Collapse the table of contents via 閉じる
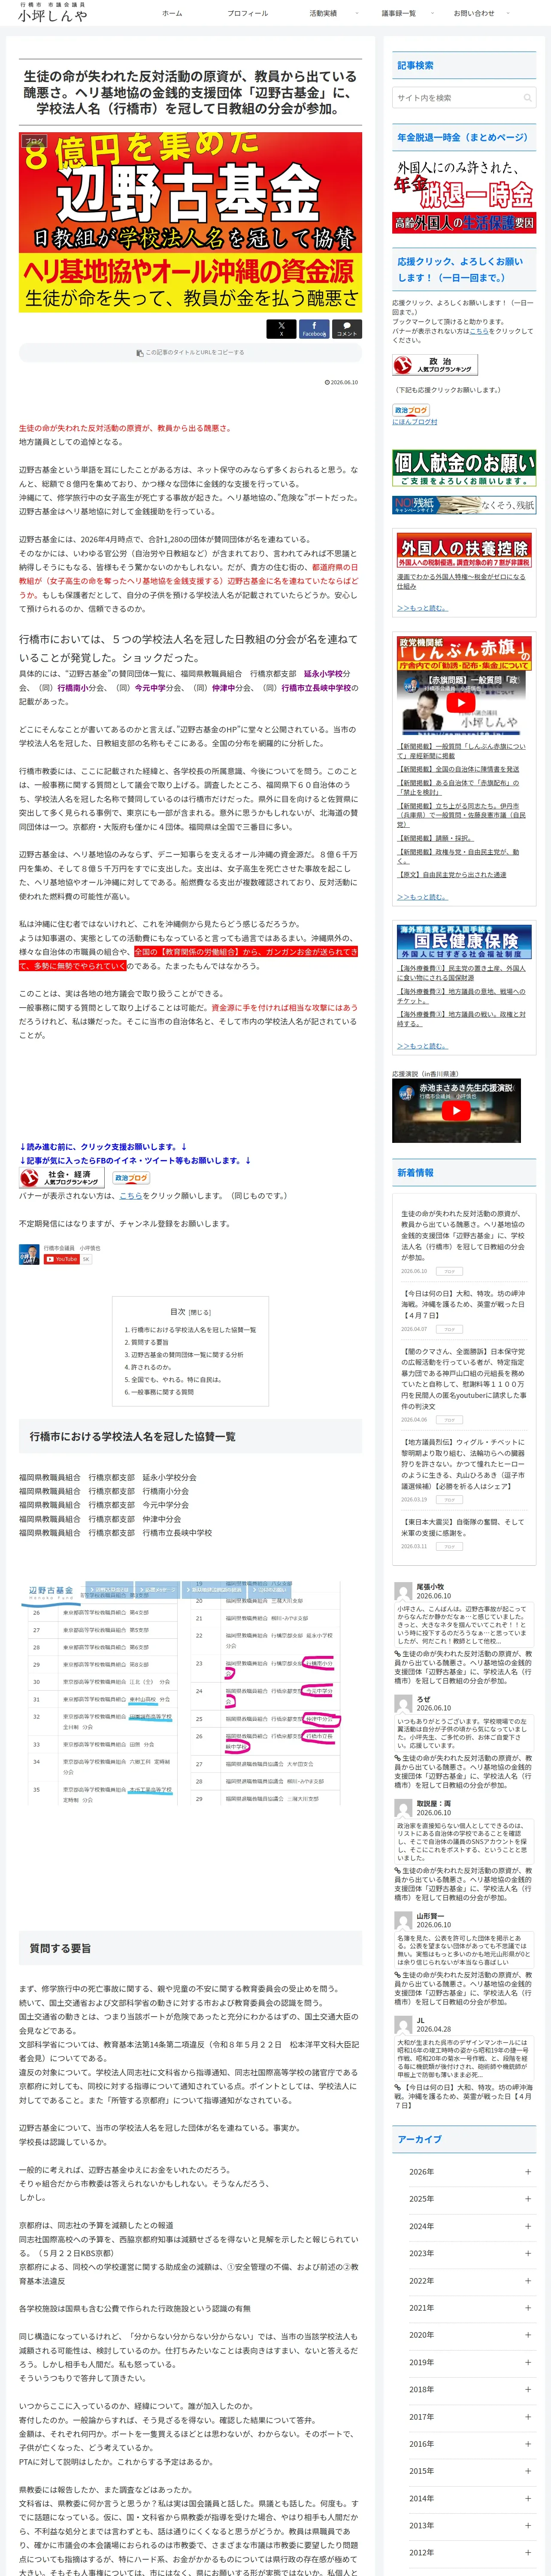The image size is (551, 2576). (200, 1312)
